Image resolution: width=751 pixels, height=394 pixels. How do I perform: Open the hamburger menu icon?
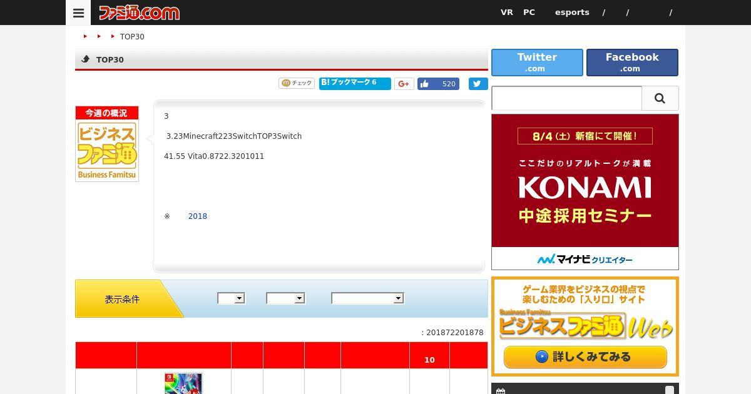tap(78, 13)
